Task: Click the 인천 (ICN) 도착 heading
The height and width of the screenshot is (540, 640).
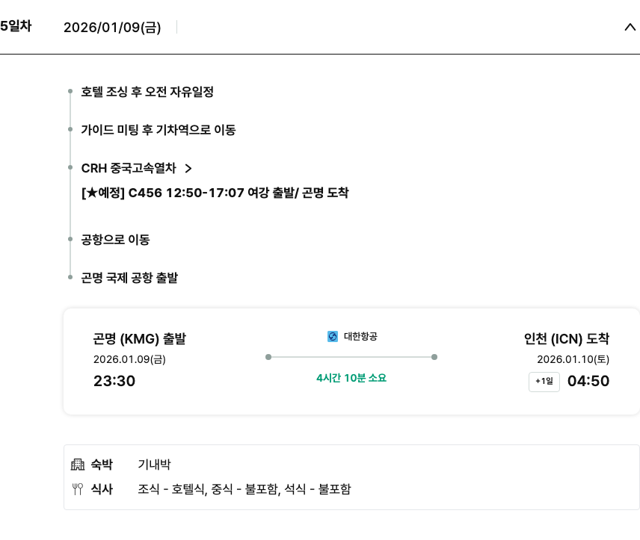Action: [x=567, y=339]
